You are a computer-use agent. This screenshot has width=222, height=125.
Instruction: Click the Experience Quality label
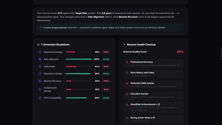[53, 74]
